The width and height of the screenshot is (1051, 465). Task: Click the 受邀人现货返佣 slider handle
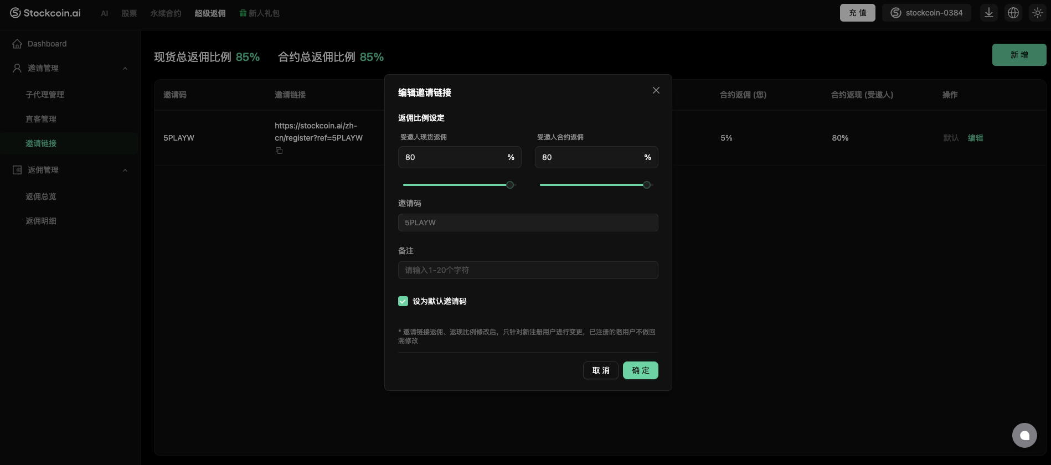510,185
